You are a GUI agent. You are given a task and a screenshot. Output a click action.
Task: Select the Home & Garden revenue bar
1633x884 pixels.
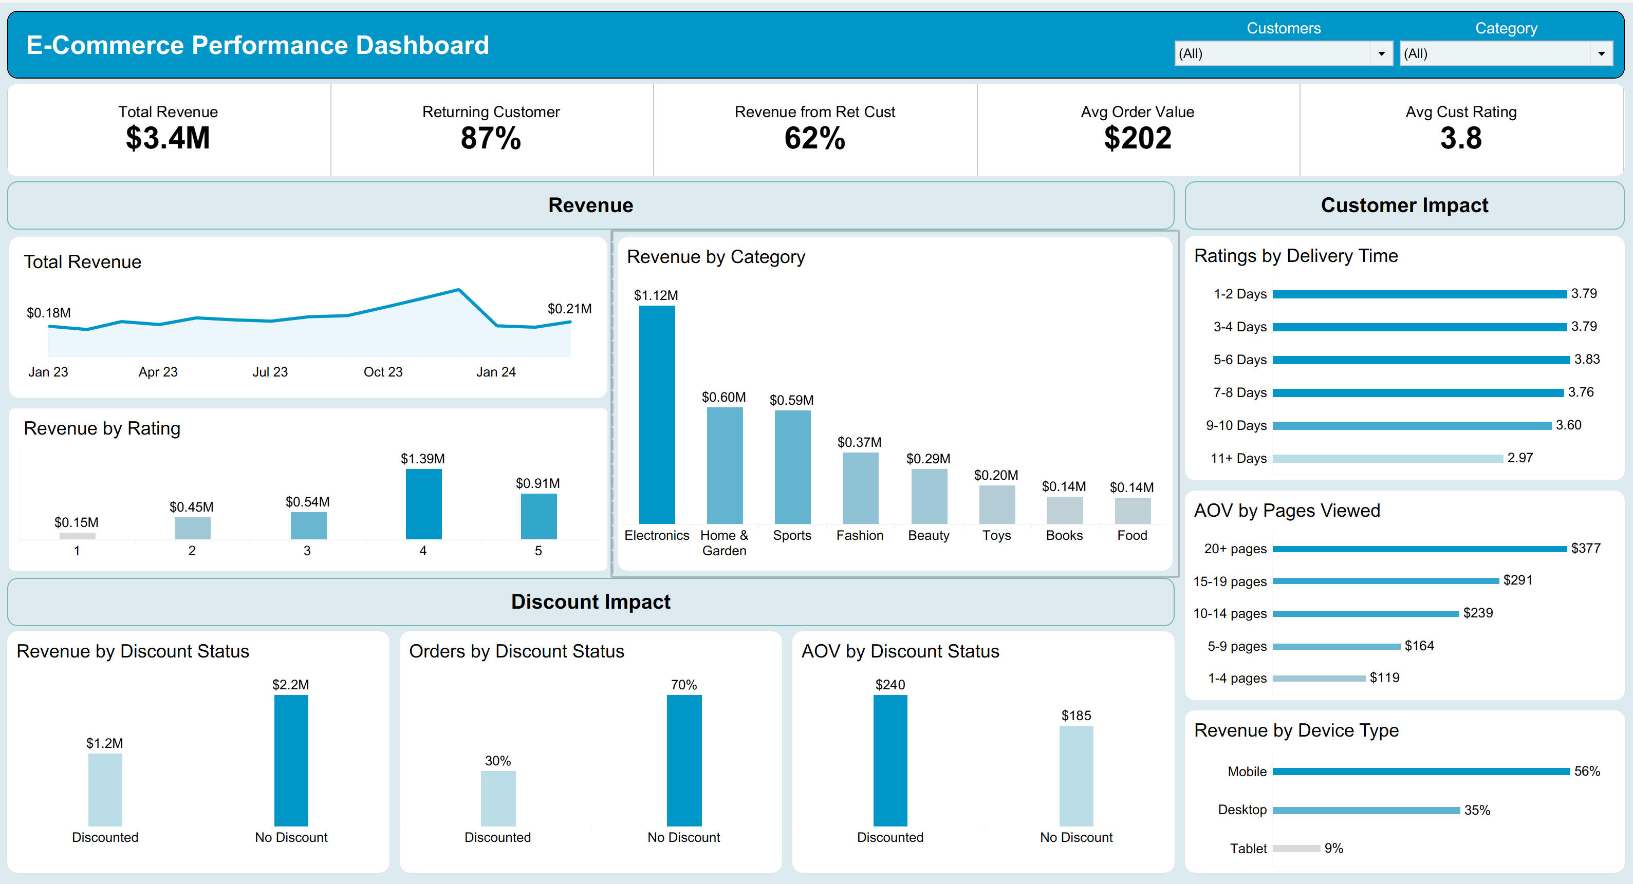coord(725,465)
